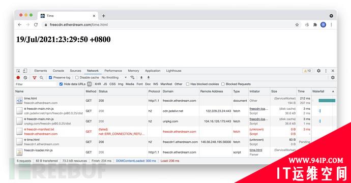
Task: Import HAR file with upload arrow
Action: [141, 77]
